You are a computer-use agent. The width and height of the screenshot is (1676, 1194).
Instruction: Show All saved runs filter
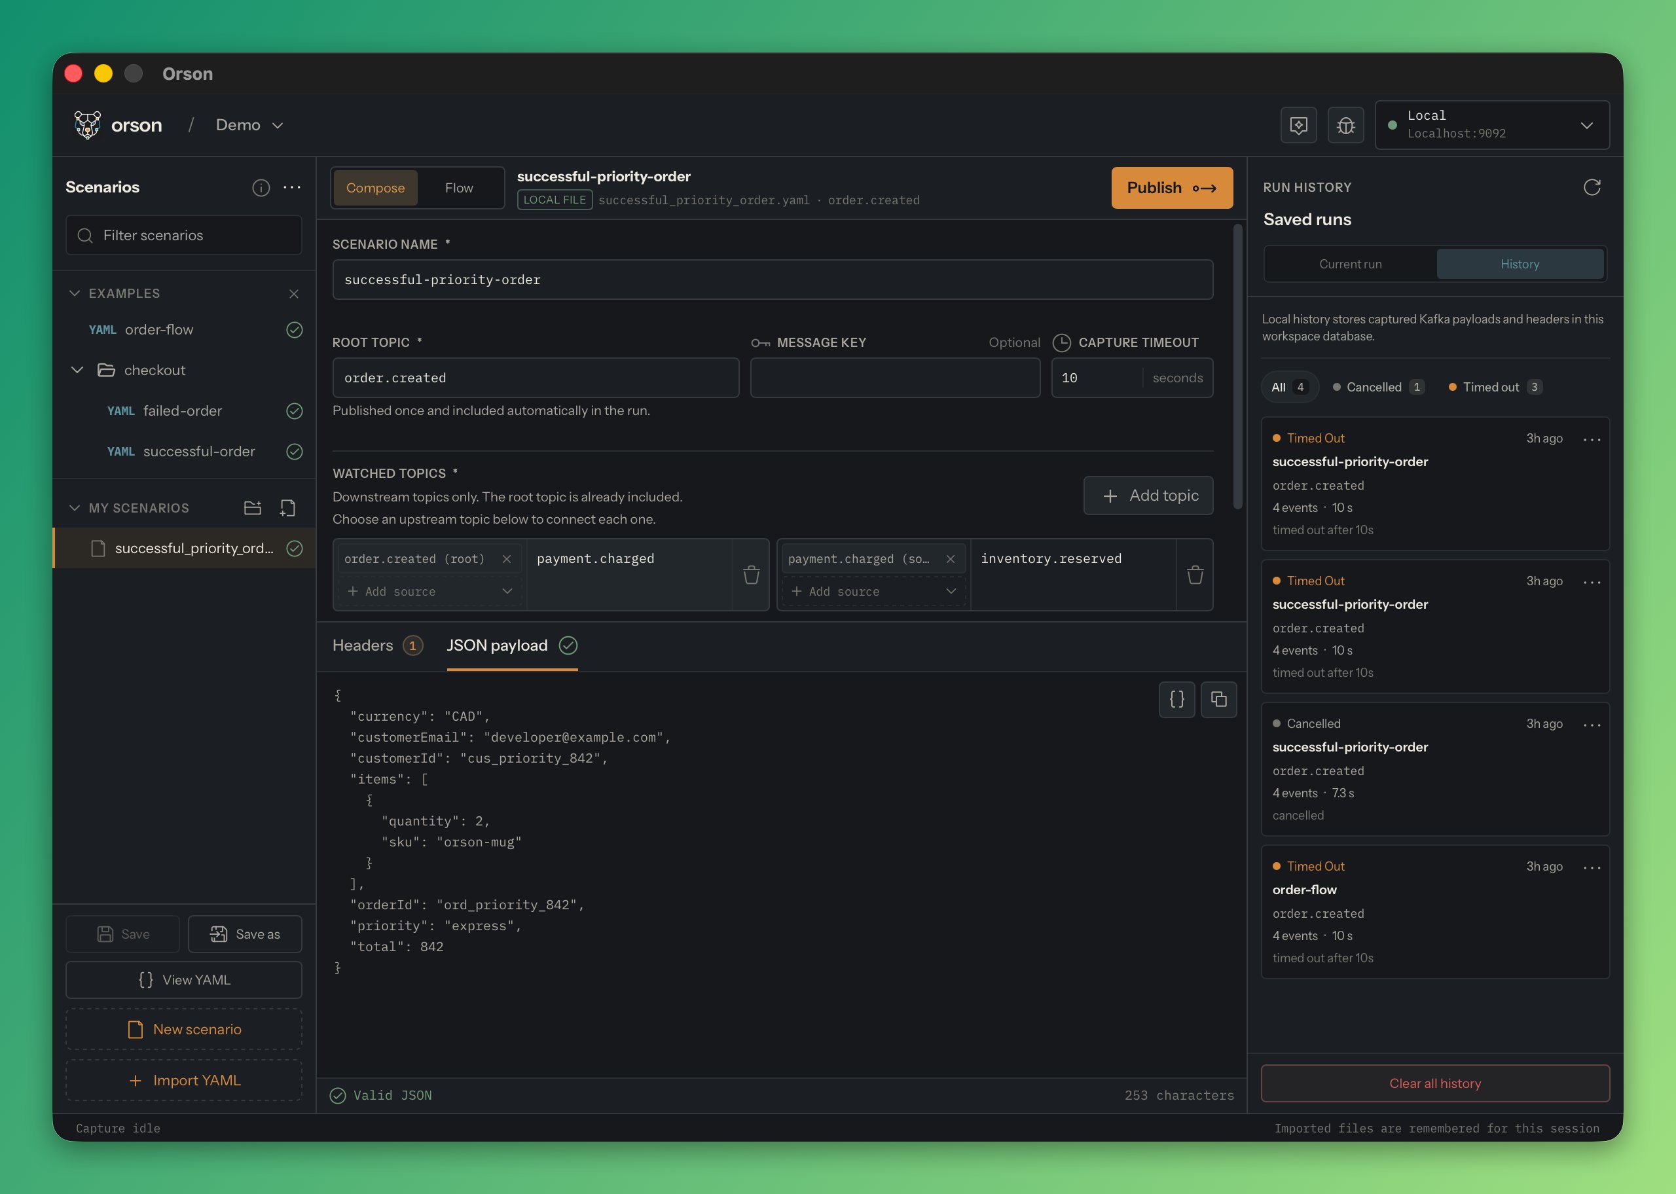(1290, 388)
